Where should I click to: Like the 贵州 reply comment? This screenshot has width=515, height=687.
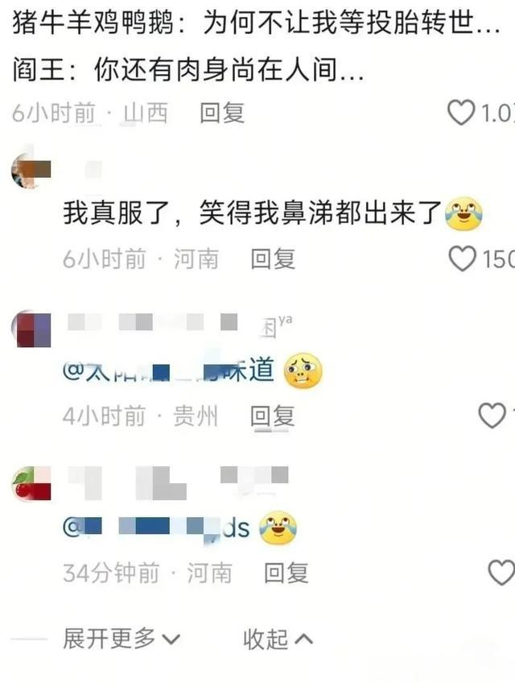click(x=492, y=415)
